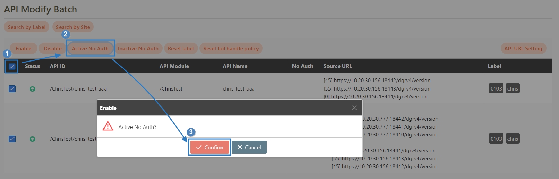
Task: Close the Enable dialog with X
Action: coord(354,108)
